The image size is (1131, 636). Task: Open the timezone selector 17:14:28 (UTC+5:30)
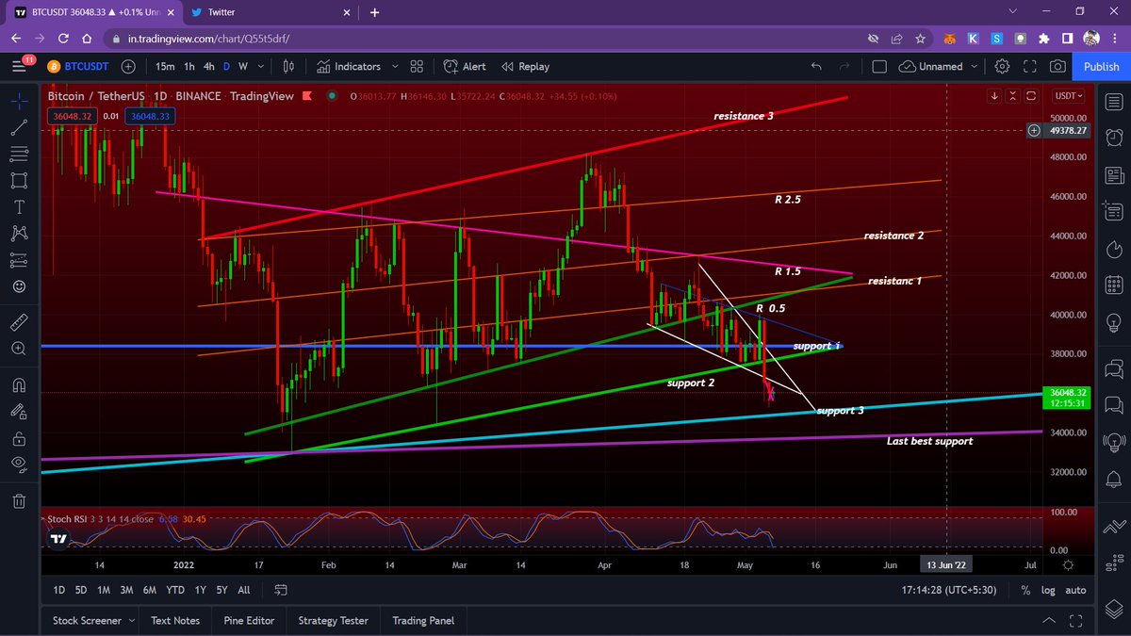pos(950,590)
